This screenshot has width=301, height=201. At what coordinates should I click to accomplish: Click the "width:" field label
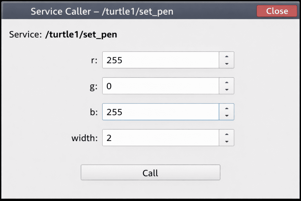click(84, 138)
